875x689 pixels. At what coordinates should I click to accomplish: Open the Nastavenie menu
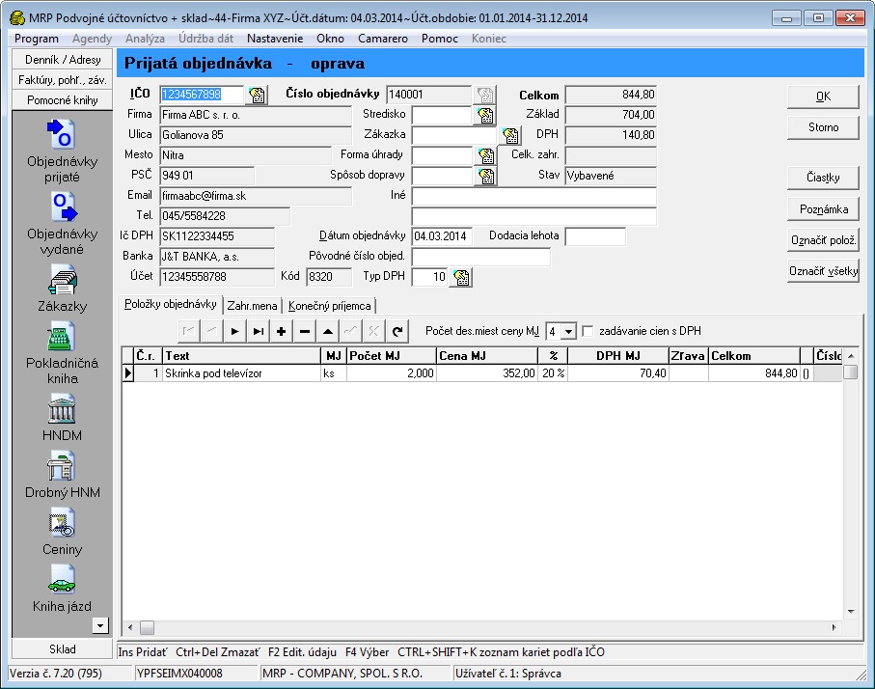point(275,39)
